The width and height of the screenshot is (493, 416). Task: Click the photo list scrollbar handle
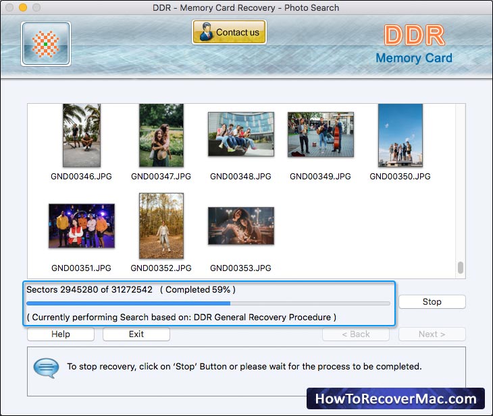coord(461,268)
